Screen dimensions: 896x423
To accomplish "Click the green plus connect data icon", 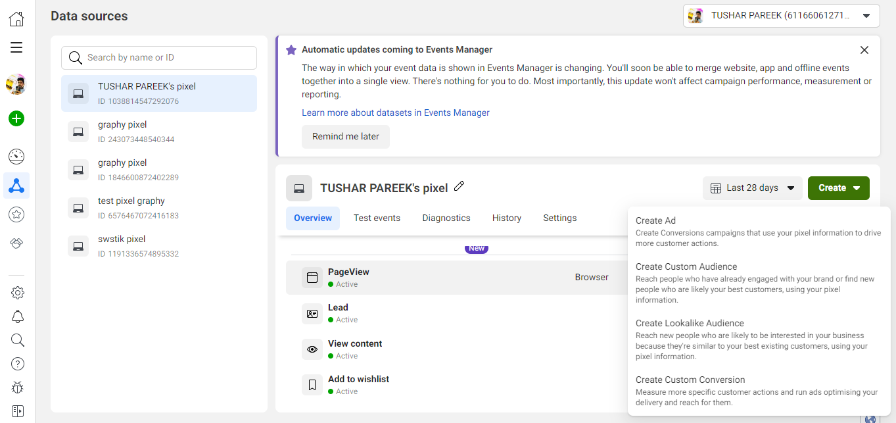I will coord(16,118).
